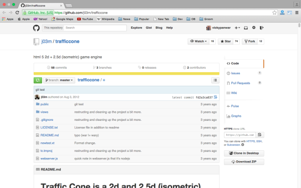Open the .gitignore file
301x188 pixels.
[x=47, y=120]
